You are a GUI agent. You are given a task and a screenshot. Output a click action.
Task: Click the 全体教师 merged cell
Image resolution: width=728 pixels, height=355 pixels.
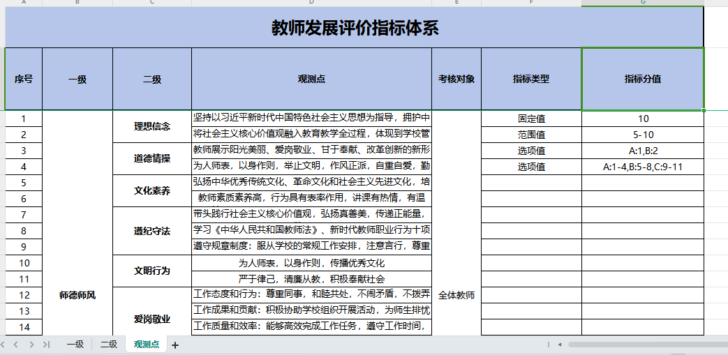pyautogui.click(x=456, y=295)
